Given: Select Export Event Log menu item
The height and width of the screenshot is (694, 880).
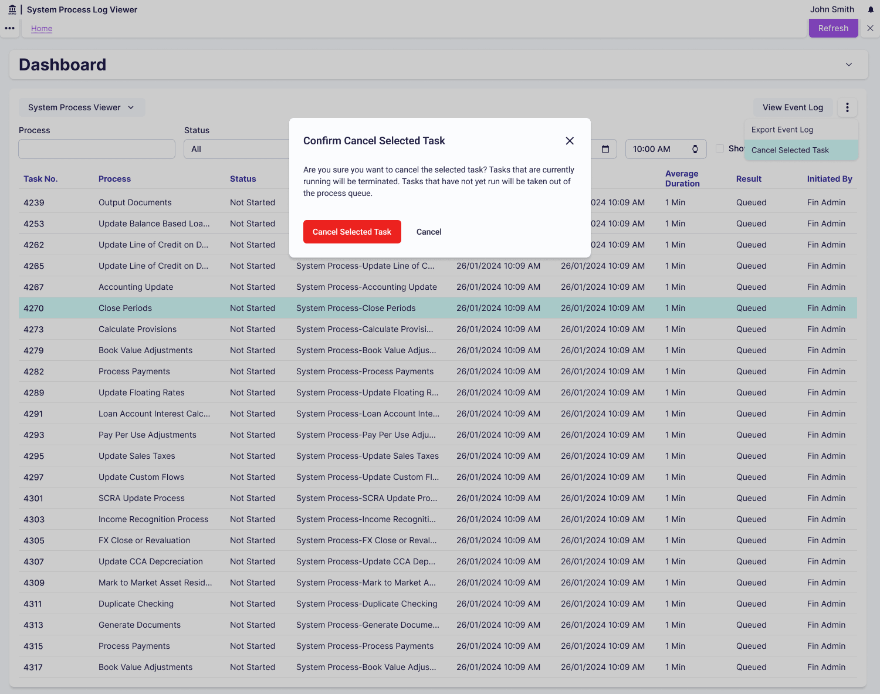Looking at the screenshot, I should pos(782,130).
